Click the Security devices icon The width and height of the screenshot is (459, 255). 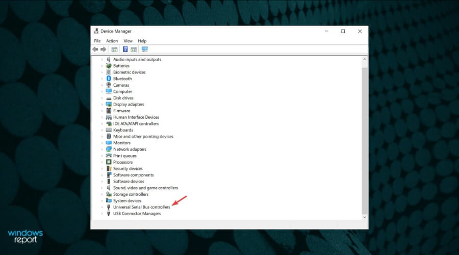click(109, 168)
